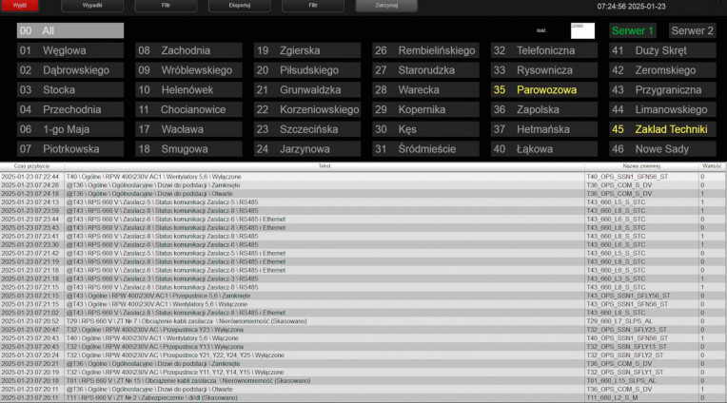This screenshot has height=403, width=727.
Task: Open station 41 Duży Skręt
Action: [x=663, y=49]
